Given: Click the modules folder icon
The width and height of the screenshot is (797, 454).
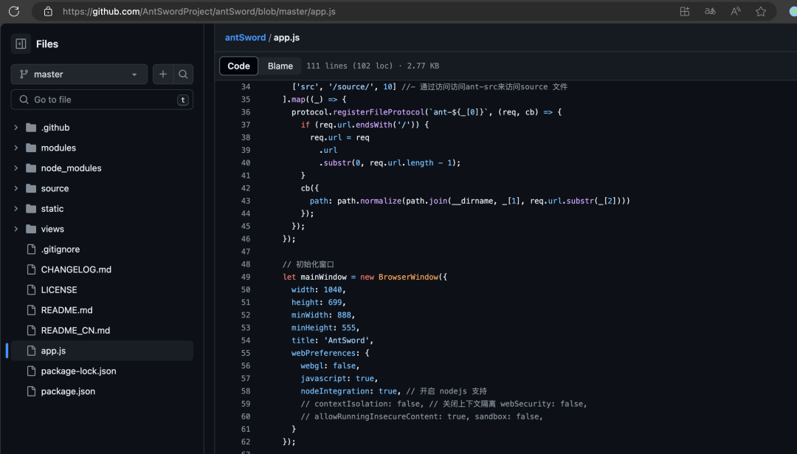Looking at the screenshot, I should pos(31,148).
